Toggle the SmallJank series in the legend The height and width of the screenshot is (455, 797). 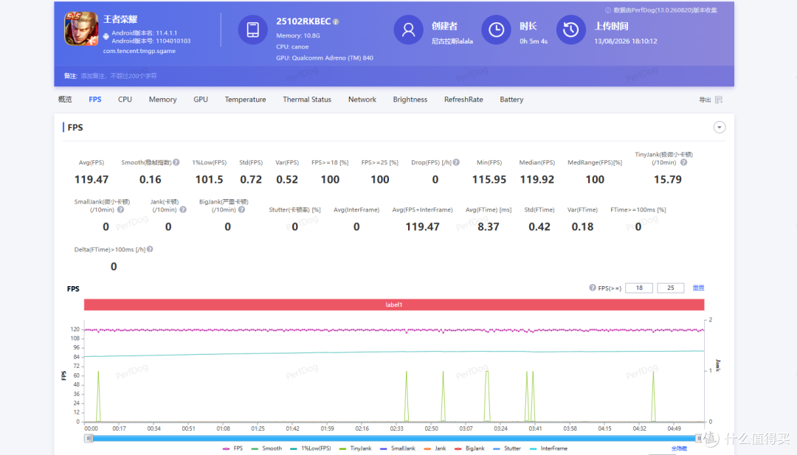398,448
